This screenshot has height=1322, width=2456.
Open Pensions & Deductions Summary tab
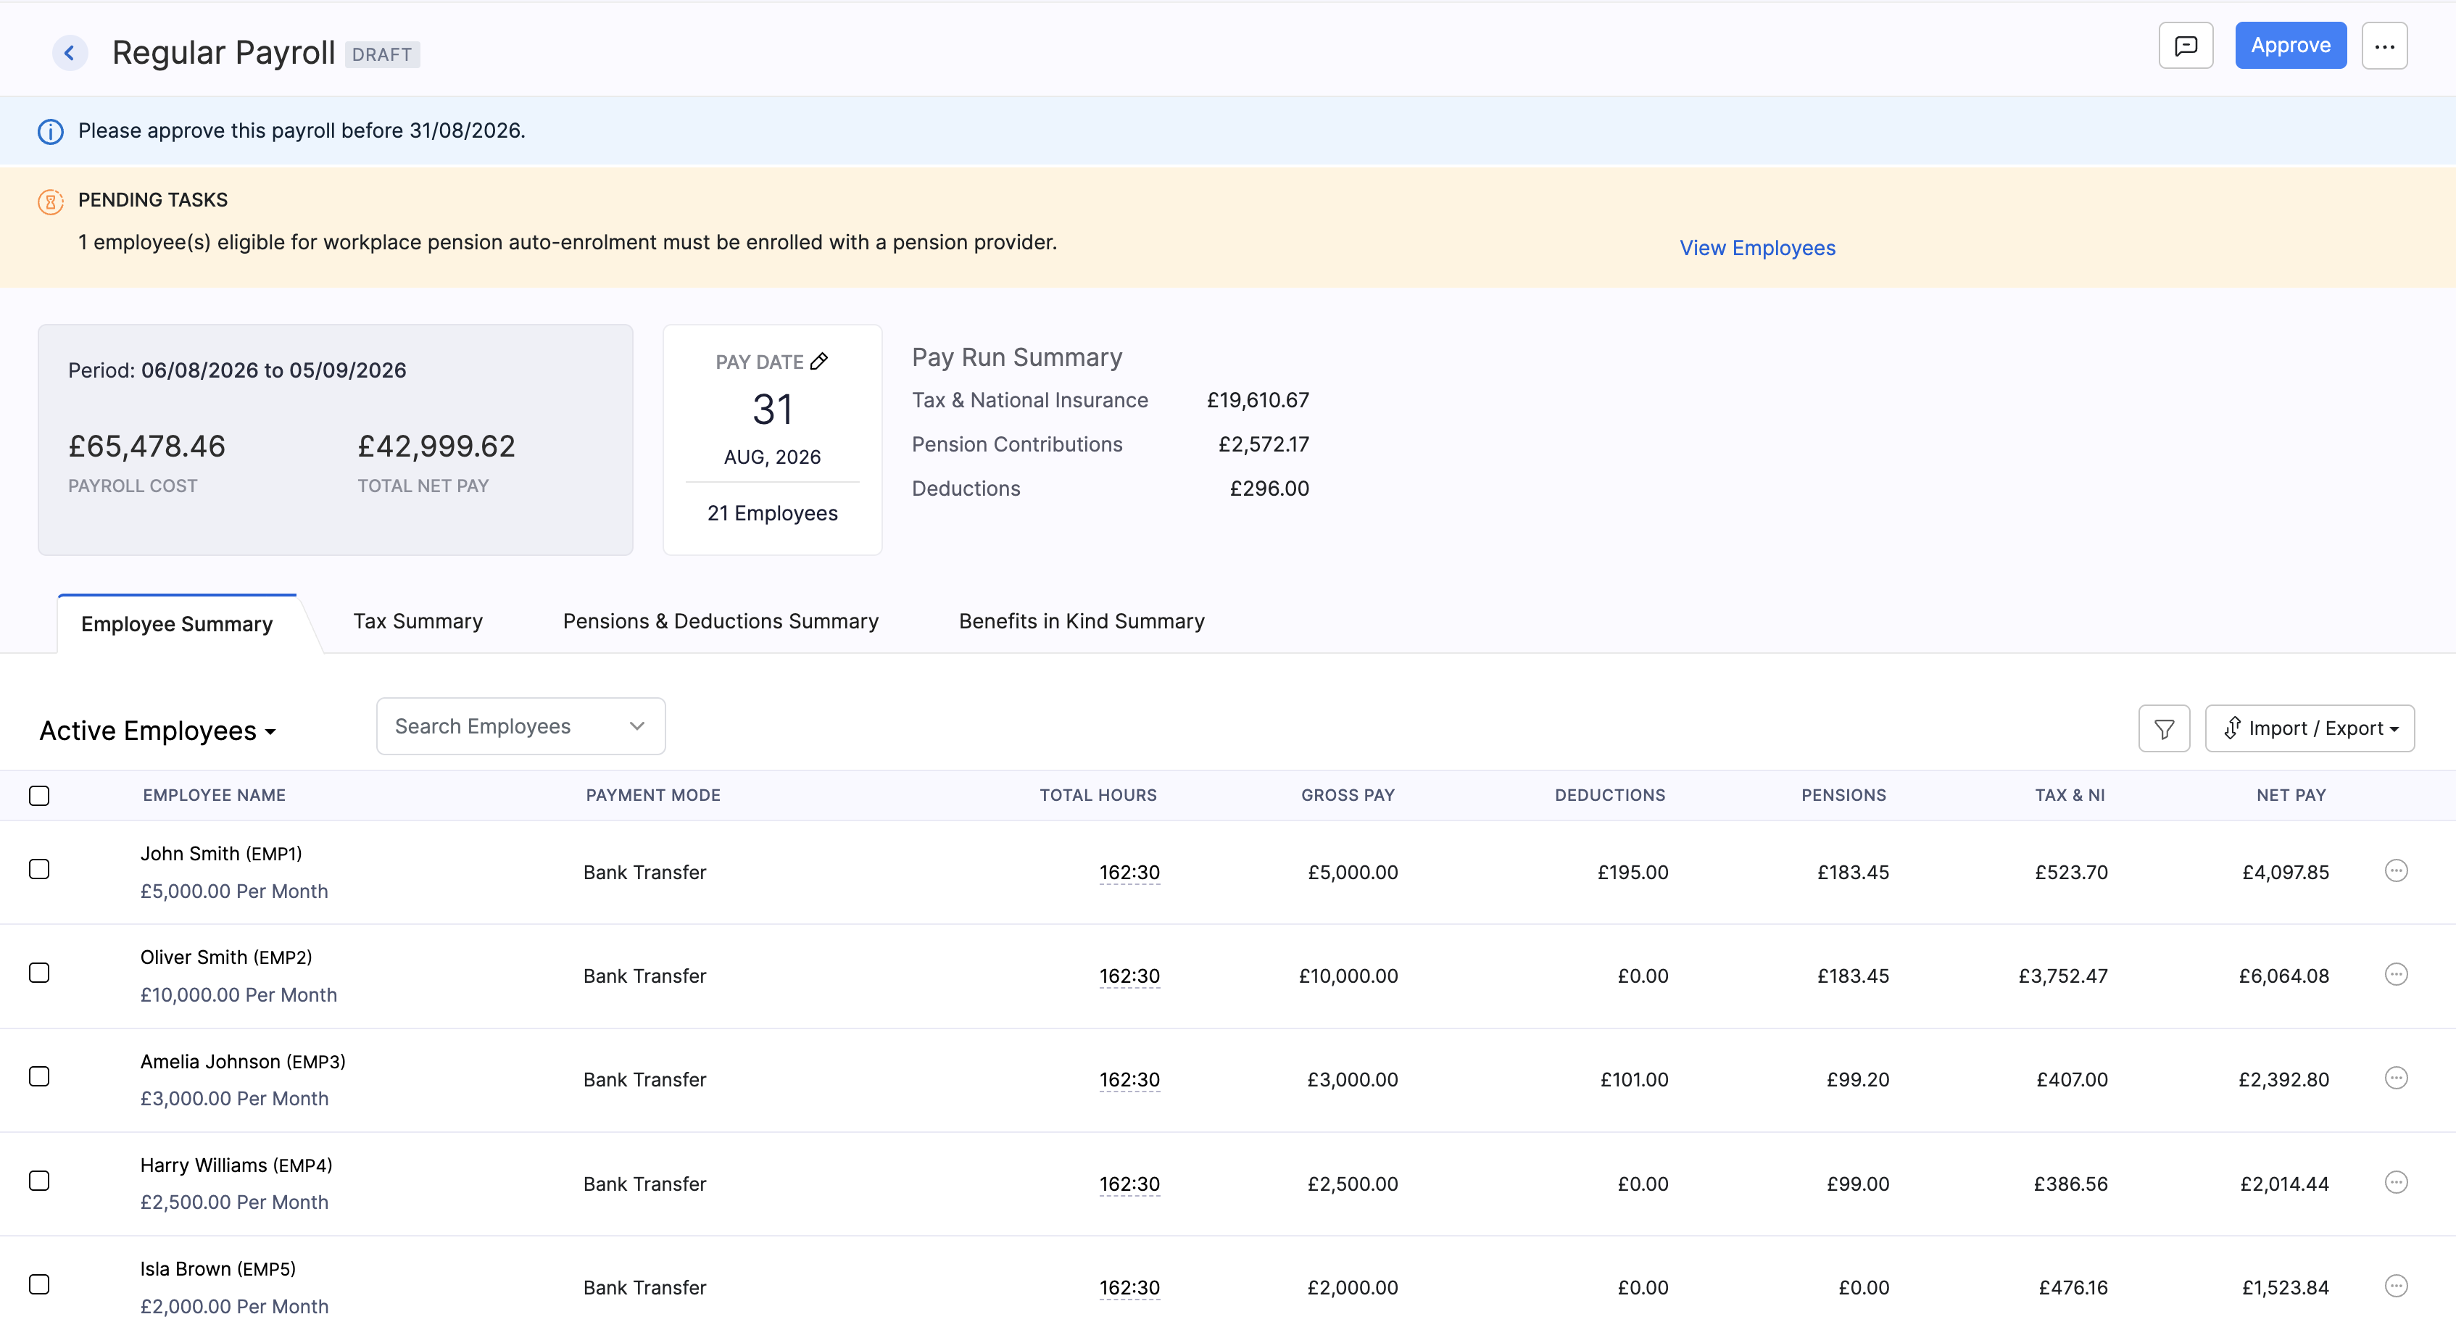(721, 621)
